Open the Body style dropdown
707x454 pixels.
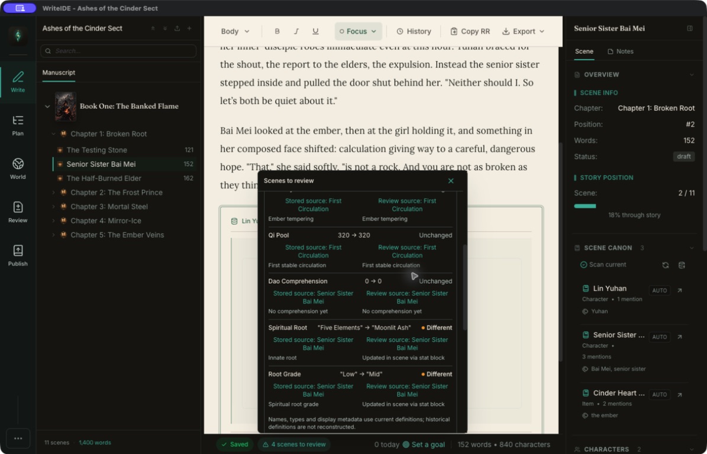(235, 31)
